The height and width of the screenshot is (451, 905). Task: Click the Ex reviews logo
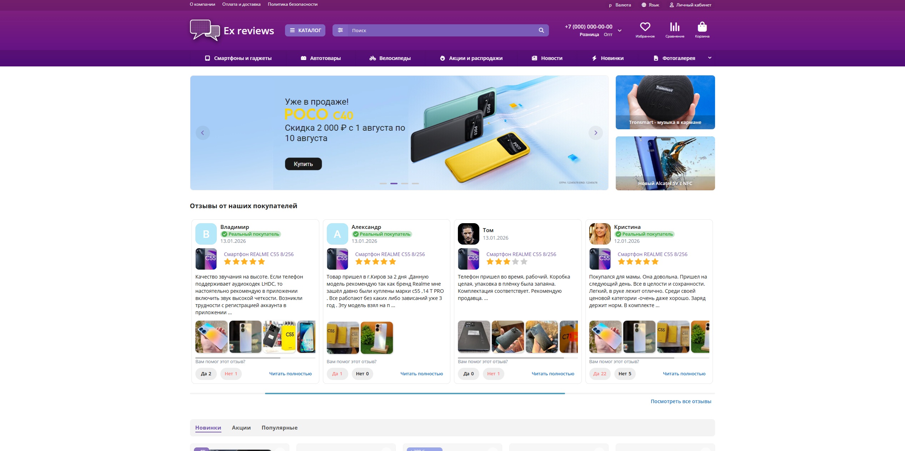pos(232,31)
